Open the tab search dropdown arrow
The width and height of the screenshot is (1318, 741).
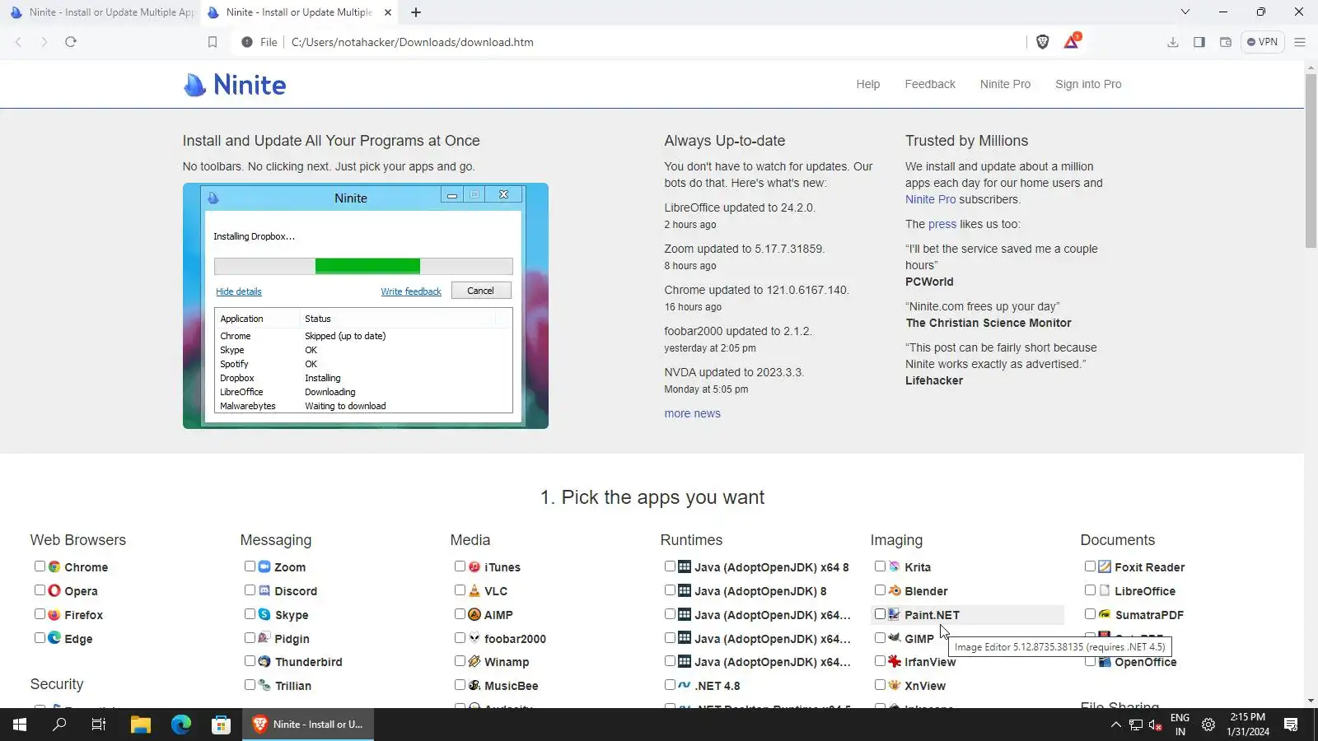point(1185,12)
